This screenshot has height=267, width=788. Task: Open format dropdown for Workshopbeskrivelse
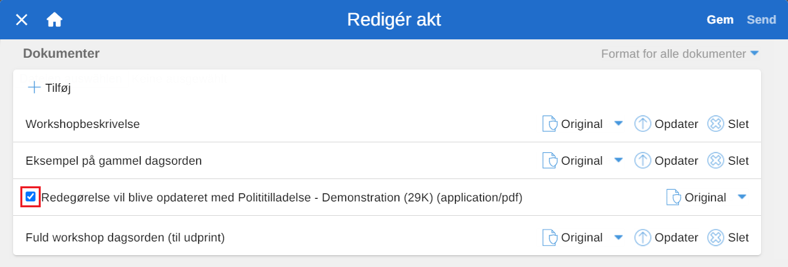point(618,123)
